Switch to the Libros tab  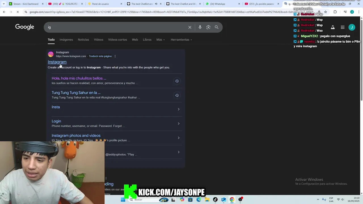147,40
